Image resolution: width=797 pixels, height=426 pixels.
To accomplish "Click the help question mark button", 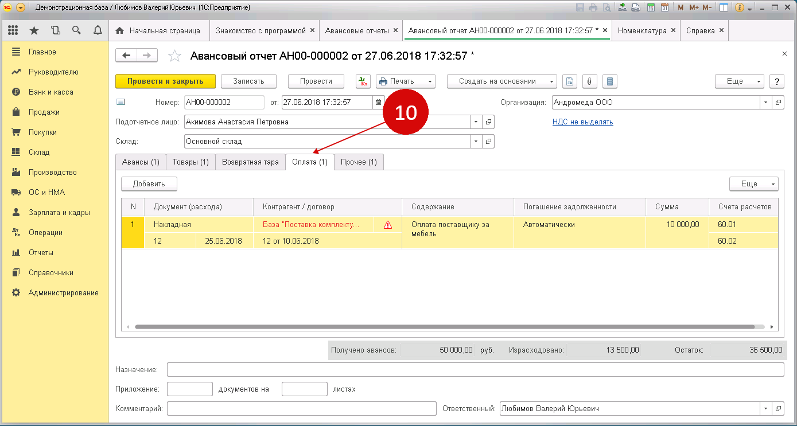I will (x=777, y=81).
